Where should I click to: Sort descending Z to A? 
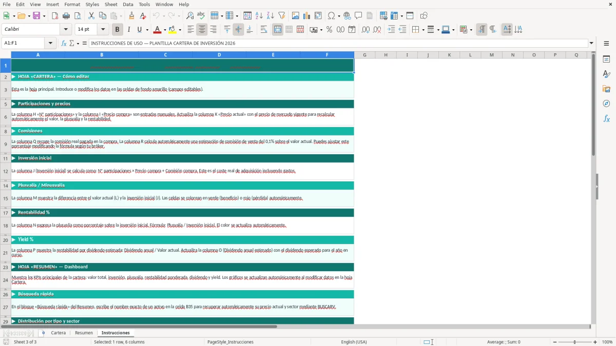[270, 16]
